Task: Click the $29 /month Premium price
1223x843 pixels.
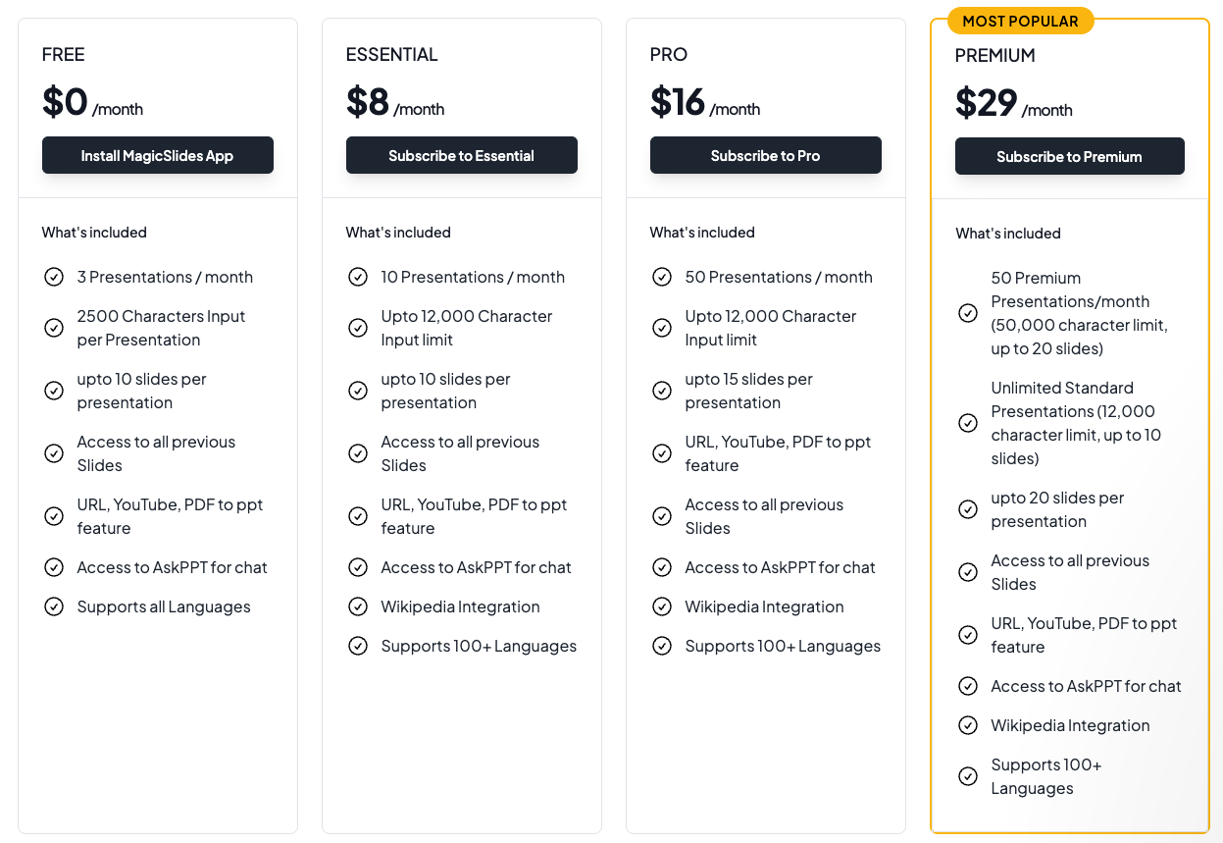Action: pos(1013,103)
